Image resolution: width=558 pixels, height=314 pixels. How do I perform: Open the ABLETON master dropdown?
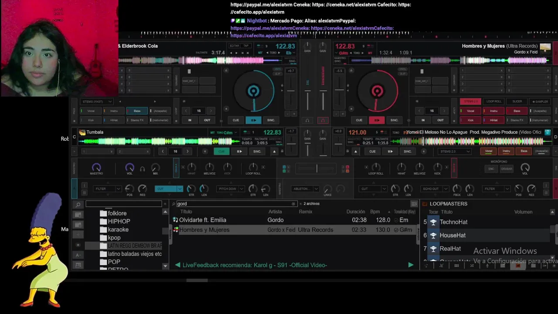click(x=305, y=189)
